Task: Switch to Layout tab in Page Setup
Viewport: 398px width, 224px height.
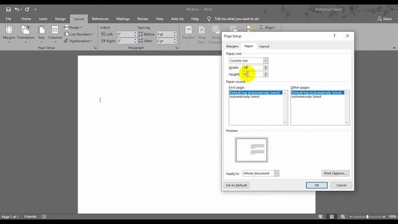Action: (x=264, y=46)
